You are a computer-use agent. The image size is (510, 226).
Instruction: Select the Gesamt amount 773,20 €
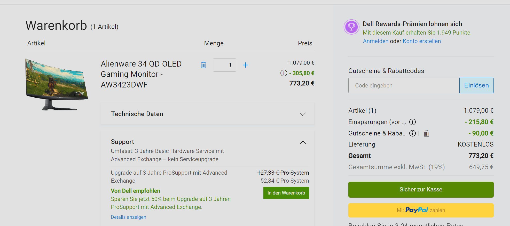click(x=481, y=156)
